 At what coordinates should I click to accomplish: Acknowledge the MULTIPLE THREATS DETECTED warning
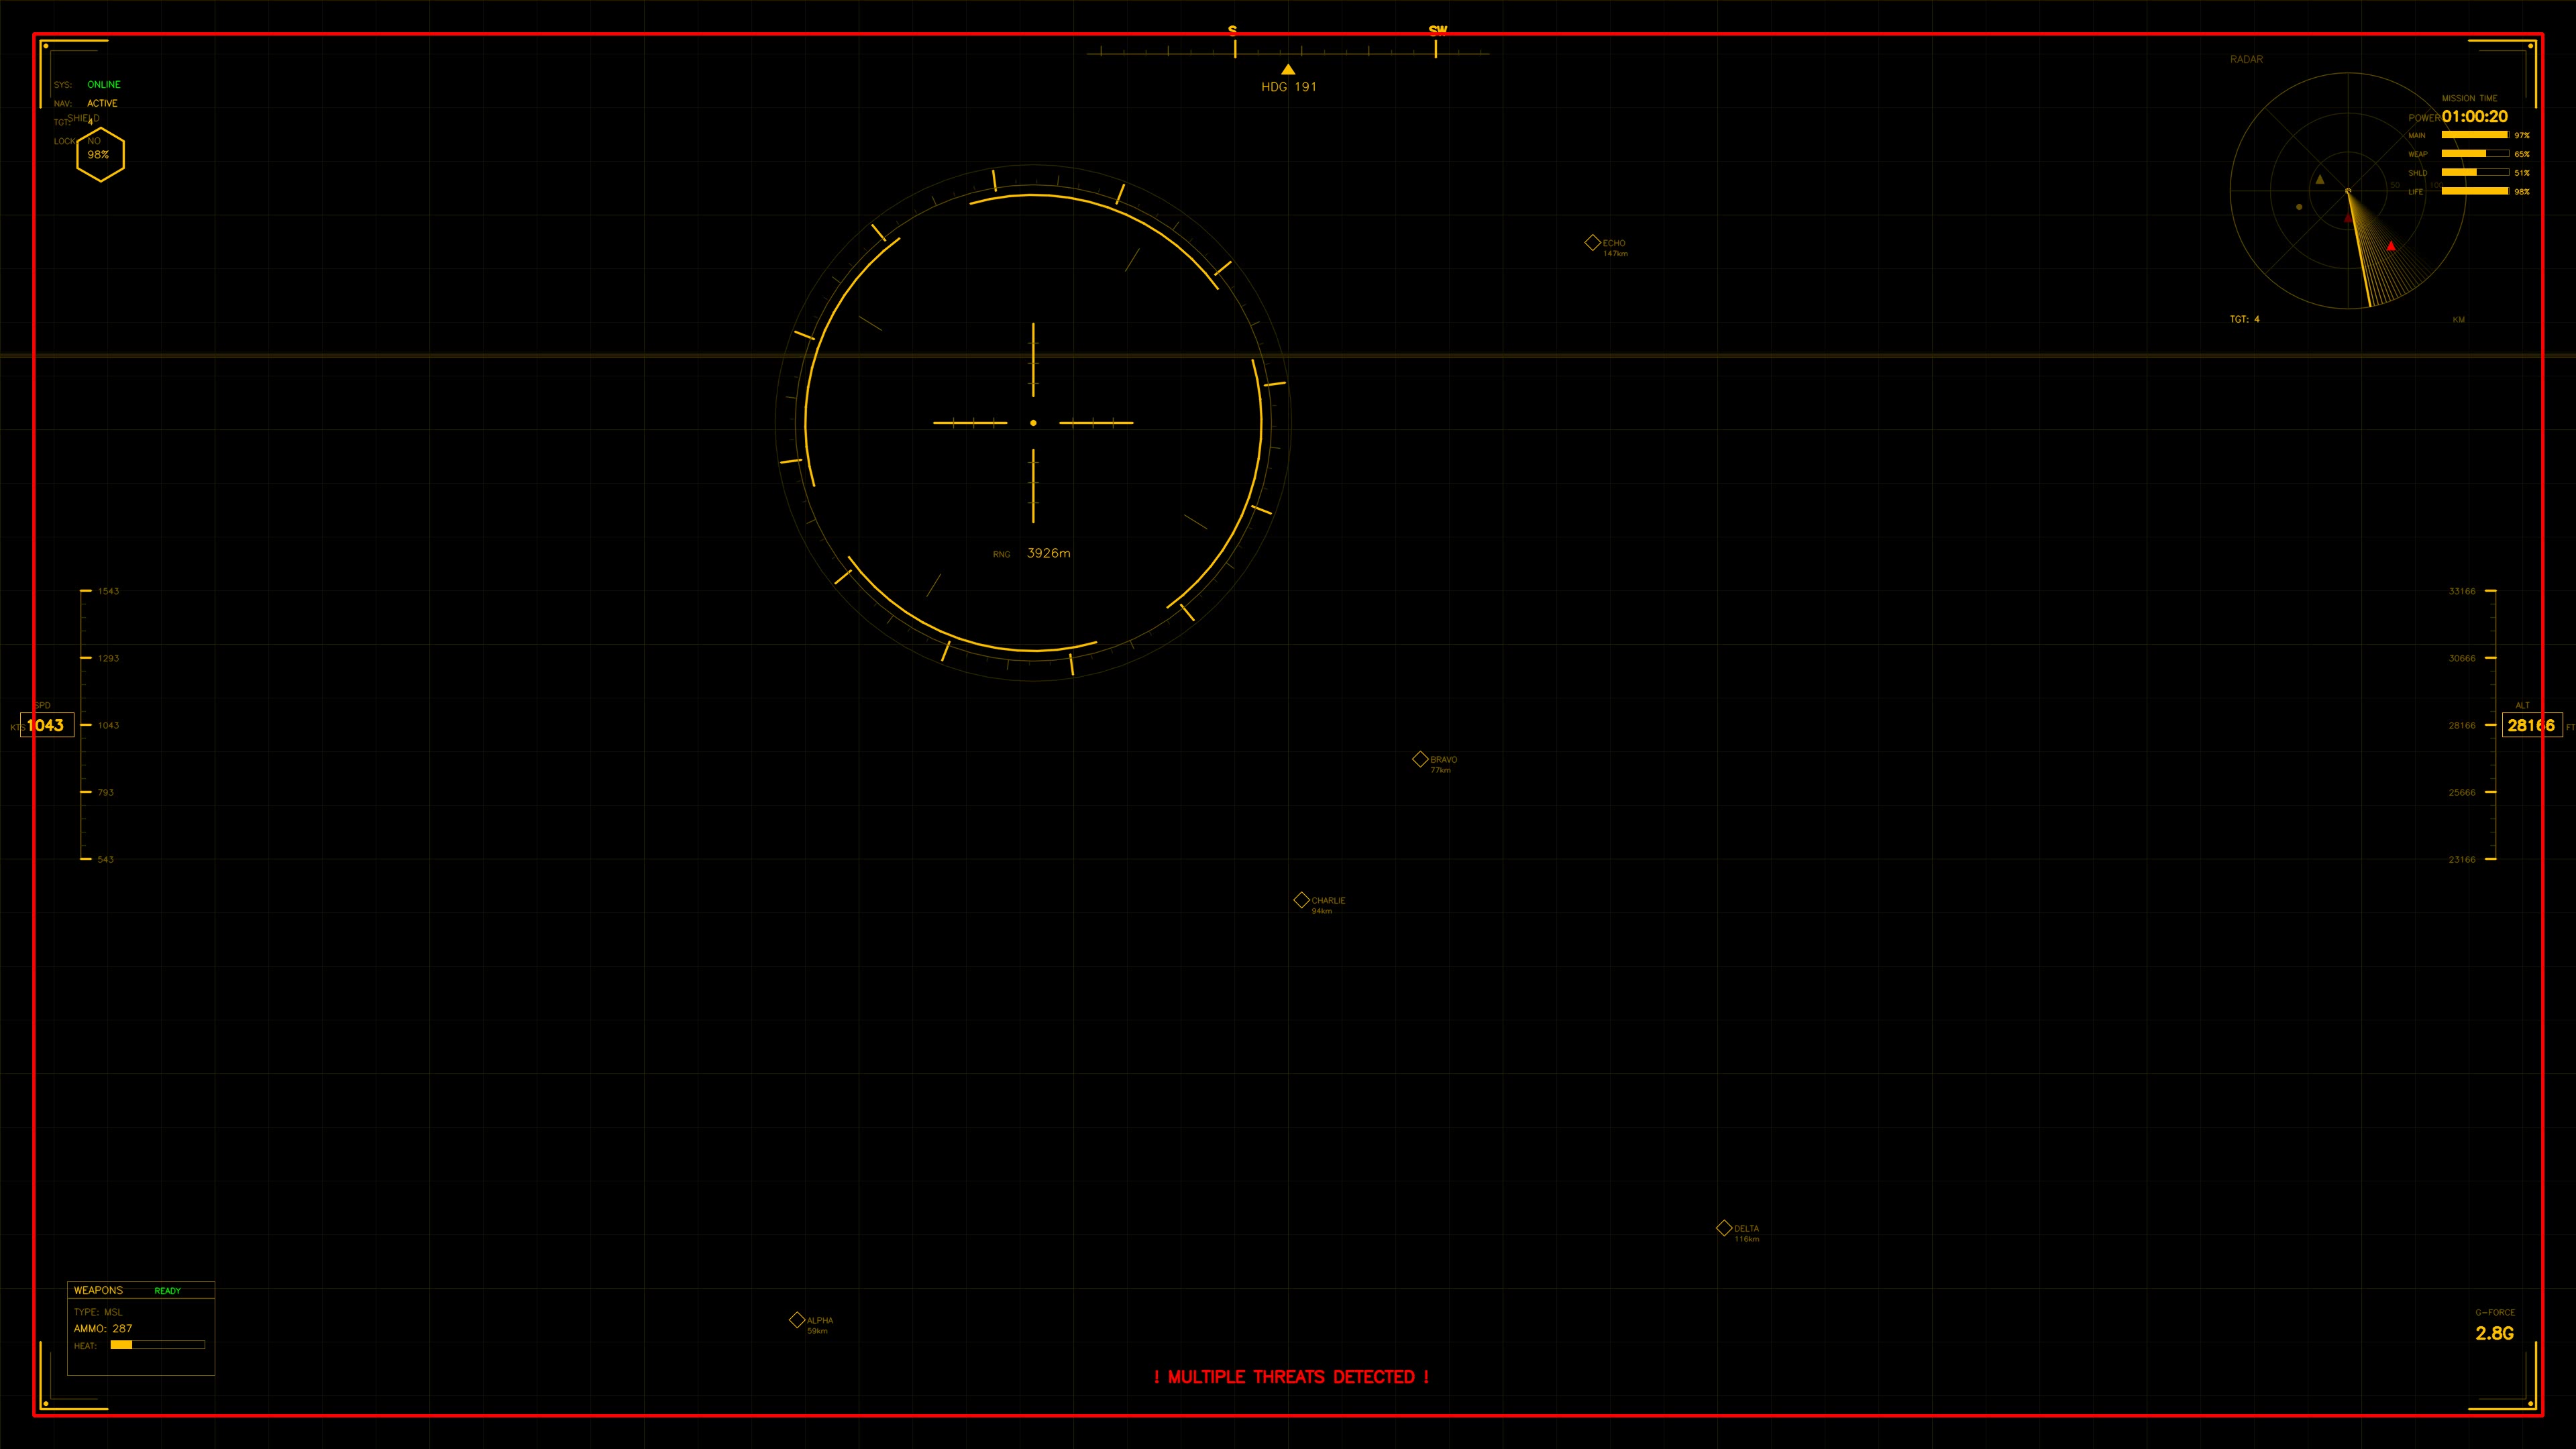[x=1292, y=1377]
